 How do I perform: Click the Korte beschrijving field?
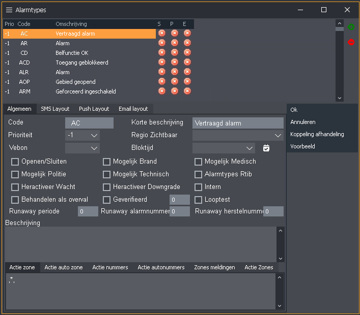click(238, 123)
